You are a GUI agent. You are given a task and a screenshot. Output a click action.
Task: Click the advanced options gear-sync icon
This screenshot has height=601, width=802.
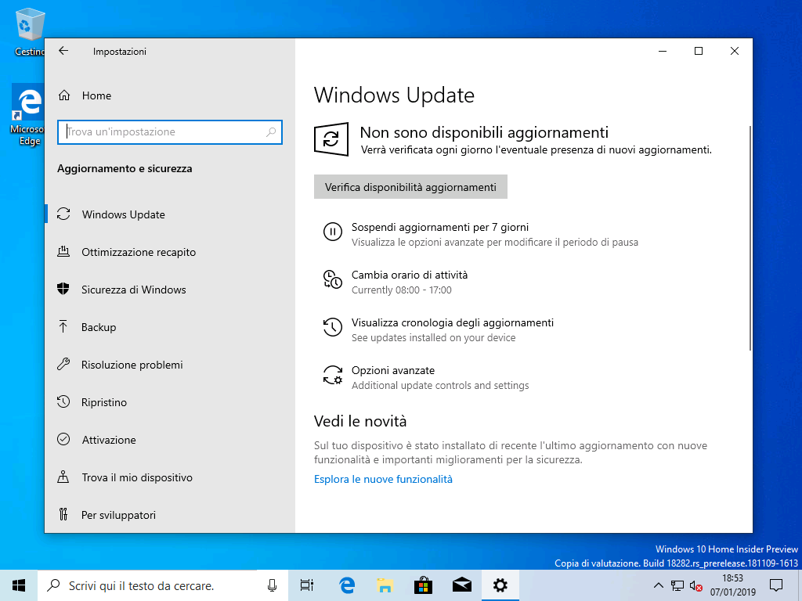click(x=332, y=375)
